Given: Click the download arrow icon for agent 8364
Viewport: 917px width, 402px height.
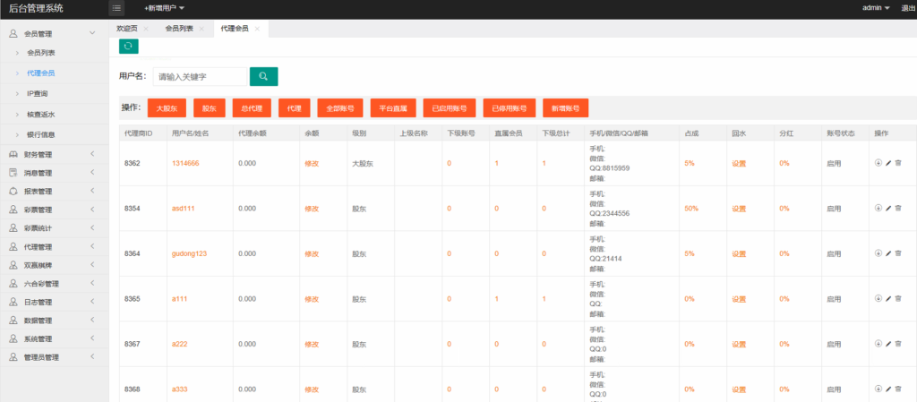Looking at the screenshot, I should [878, 253].
